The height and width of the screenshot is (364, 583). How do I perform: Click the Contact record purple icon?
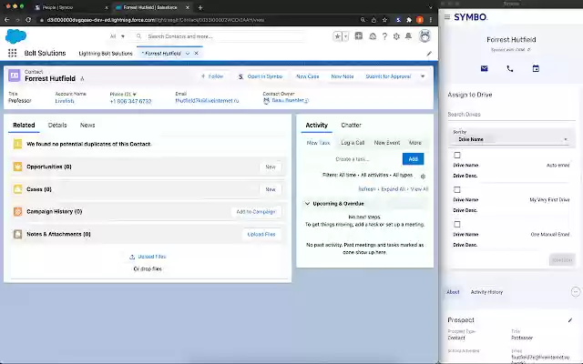(15, 75)
